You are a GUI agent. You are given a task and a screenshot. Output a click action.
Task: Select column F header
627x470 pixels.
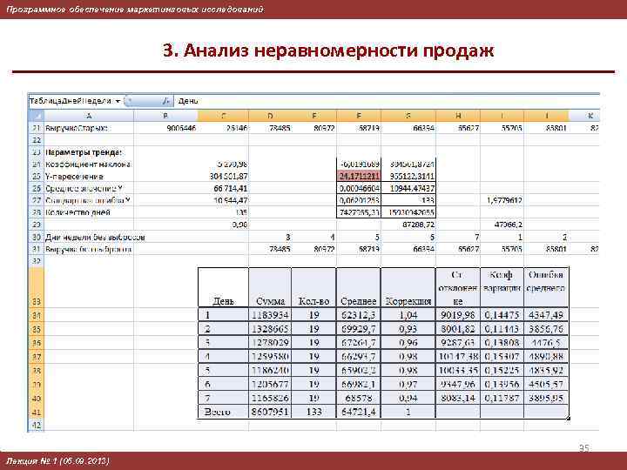click(359, 116)
